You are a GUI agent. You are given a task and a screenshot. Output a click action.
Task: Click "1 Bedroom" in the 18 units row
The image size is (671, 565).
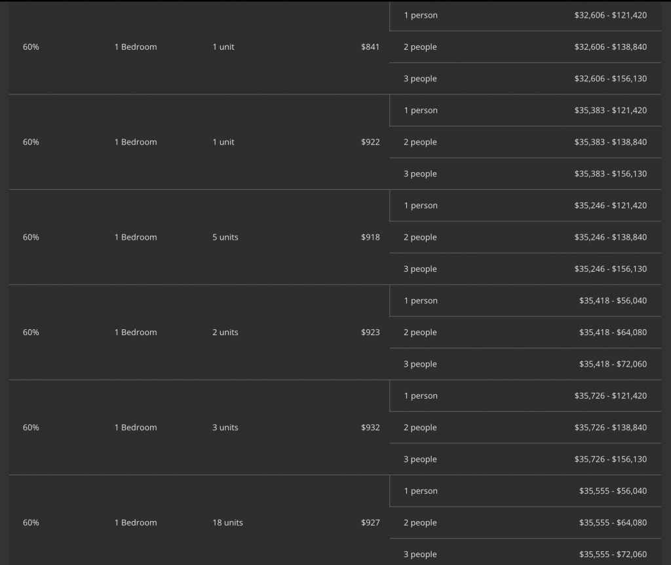136,522
